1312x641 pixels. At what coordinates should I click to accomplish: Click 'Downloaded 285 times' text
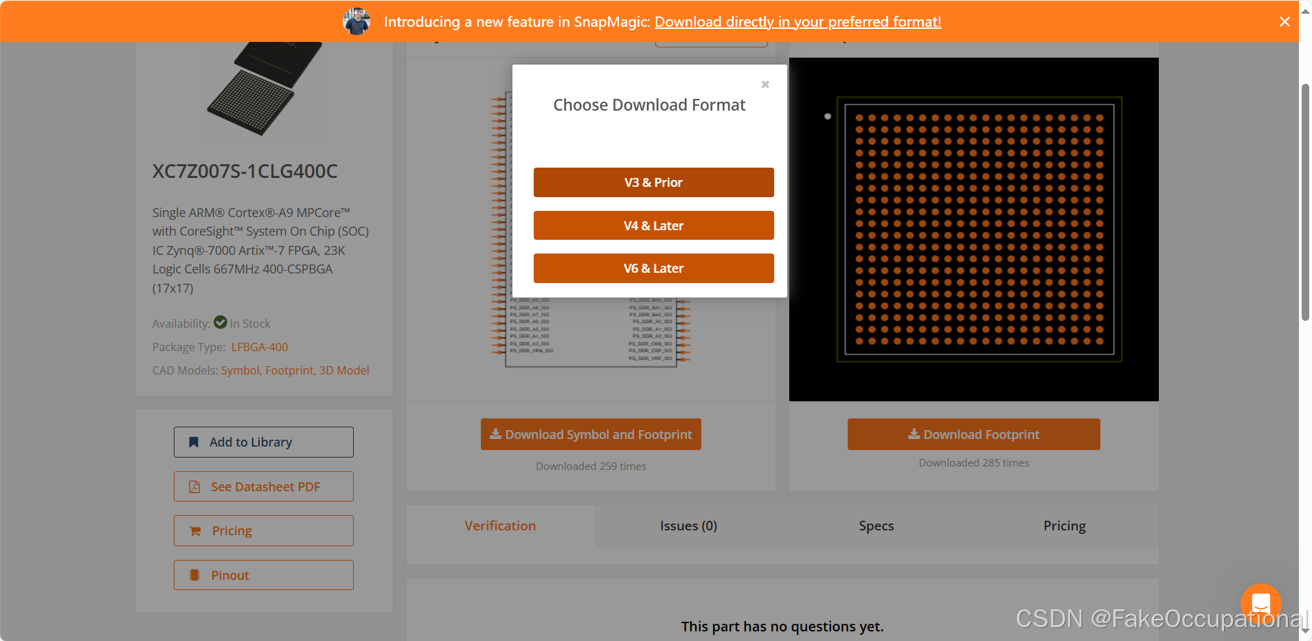[974, 463]
